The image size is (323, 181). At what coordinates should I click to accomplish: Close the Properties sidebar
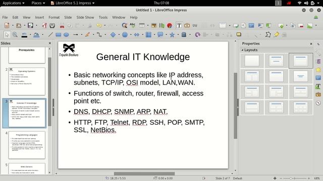(x=311, y=44)
